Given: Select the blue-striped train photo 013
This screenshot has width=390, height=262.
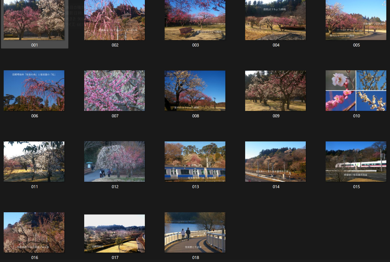Looking at the screenshot, I should tap(195, 162).
